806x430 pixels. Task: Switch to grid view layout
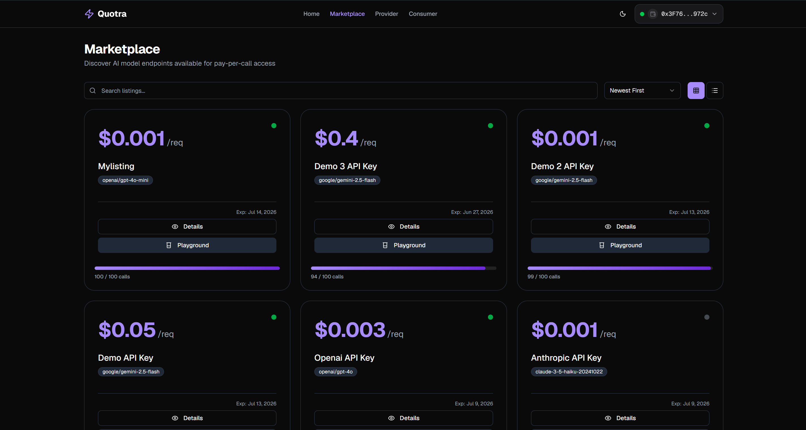[696, 91]
